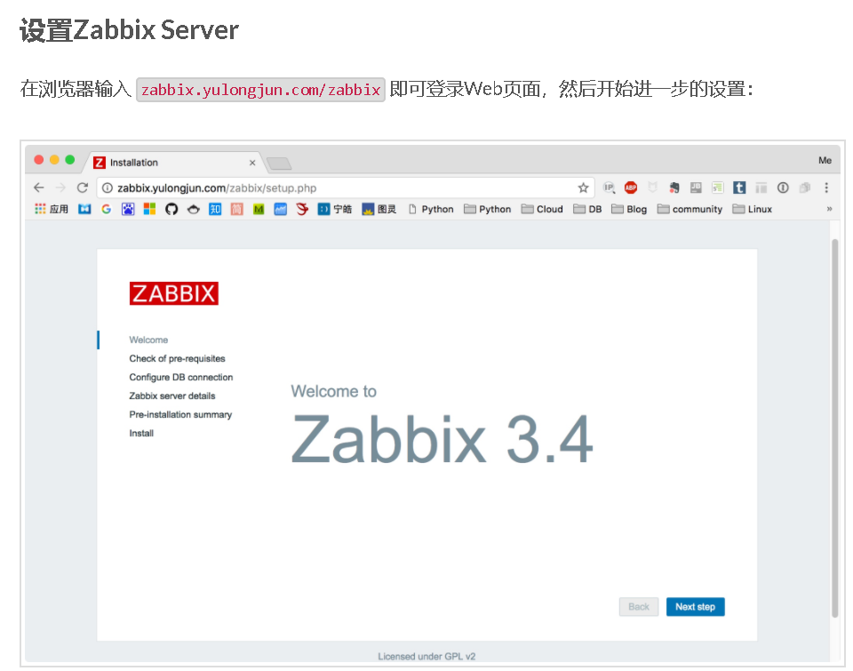This screenshot has height=671, width=853.
Task: Open the Jianshu (简) bookmark icon
Action: coord(236,209)
